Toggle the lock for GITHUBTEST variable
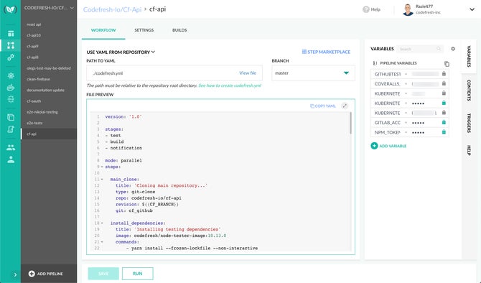This screenshot has height=283, width=481. [444, 74]
